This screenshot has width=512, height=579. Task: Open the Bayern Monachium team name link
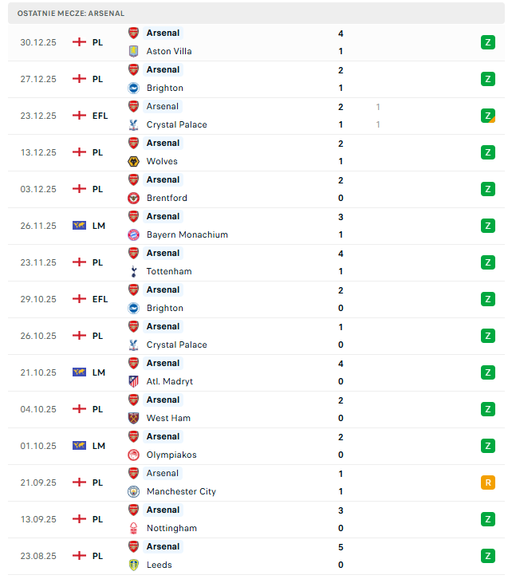click(187, 234)
